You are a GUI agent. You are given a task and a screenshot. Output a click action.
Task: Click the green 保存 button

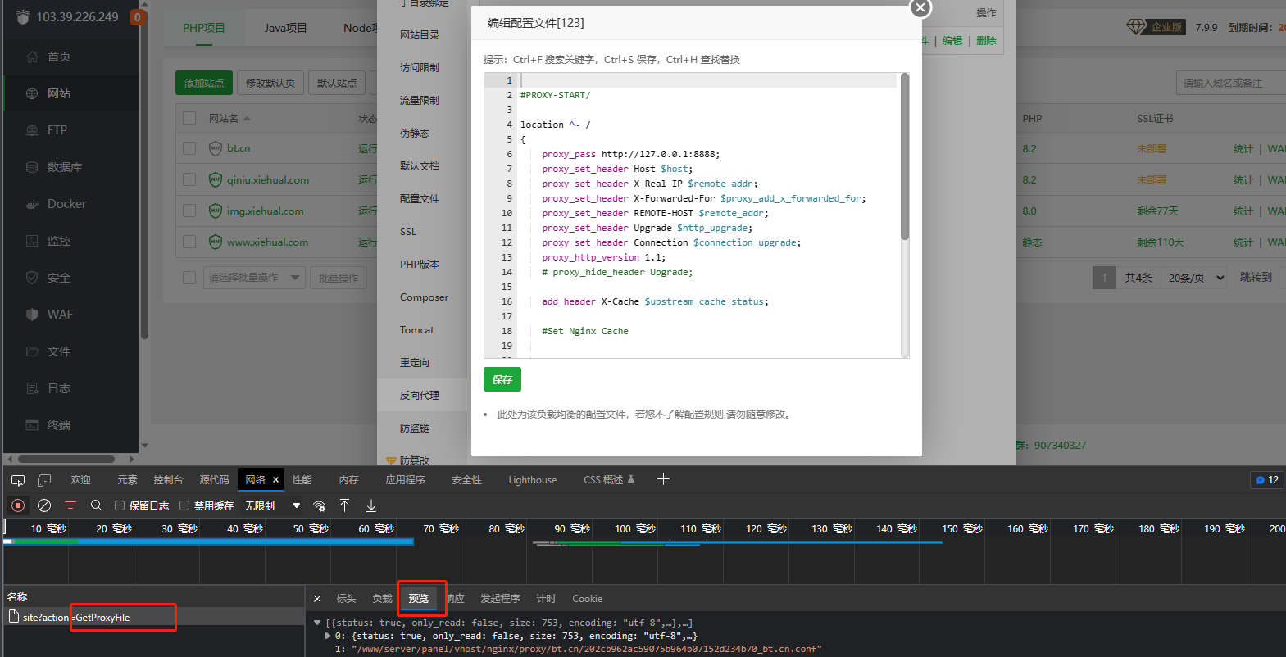502,379
